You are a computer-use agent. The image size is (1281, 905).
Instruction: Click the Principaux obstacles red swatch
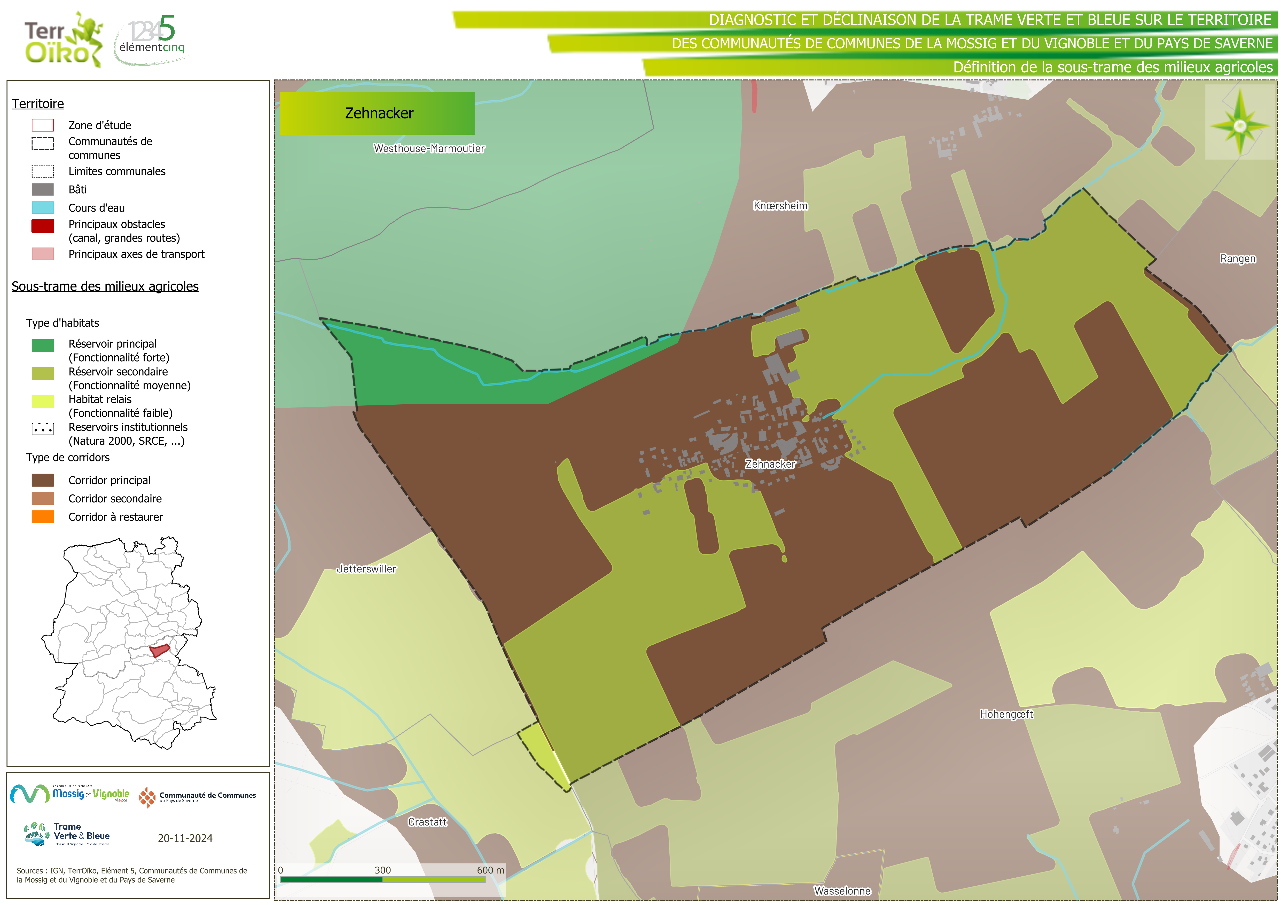[43, 226]
